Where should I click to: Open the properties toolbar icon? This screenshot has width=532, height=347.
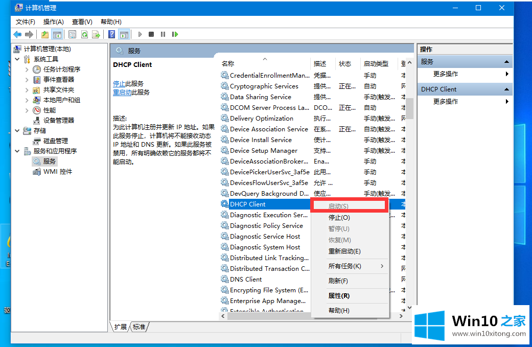[72, 34]
